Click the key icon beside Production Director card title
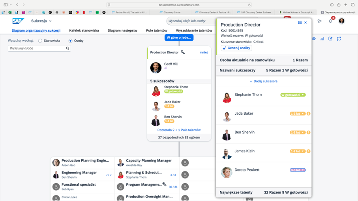Screen dimensions: 358x201 [183, 52]
